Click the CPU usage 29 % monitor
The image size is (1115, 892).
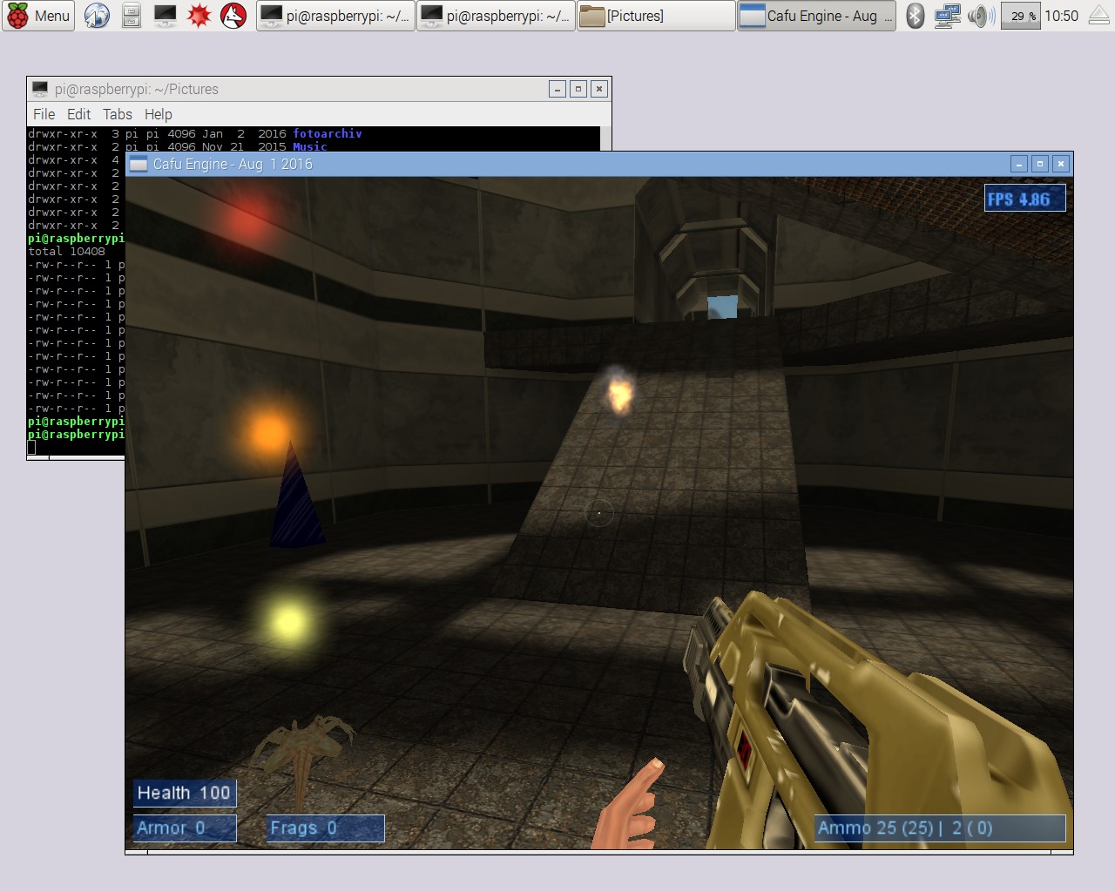click(x=1020, y=16)
